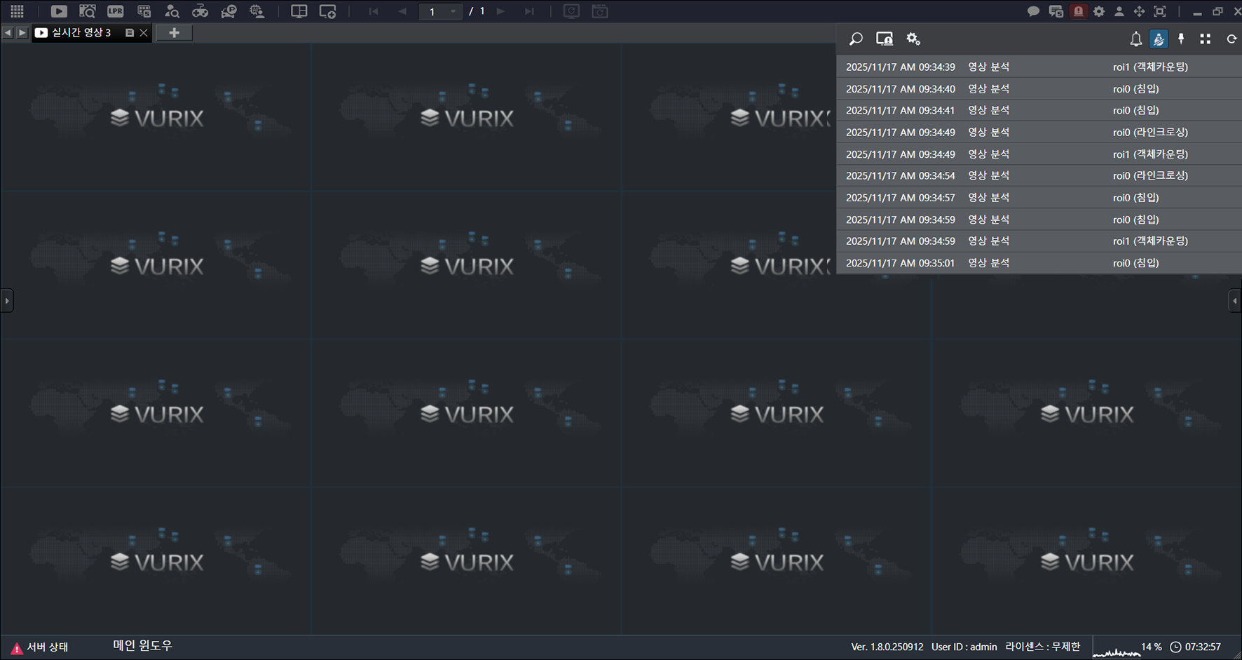This screenshot has height=660, width=1242.
Task: Select the 09:34:57 roi0 (침입) event row
Action: coord(1039,197)
